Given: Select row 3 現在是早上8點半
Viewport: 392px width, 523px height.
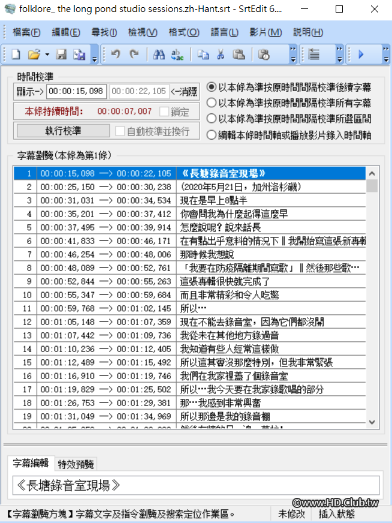Looking at the screenshot, I should pyautogui.click(x=189, y=200).
